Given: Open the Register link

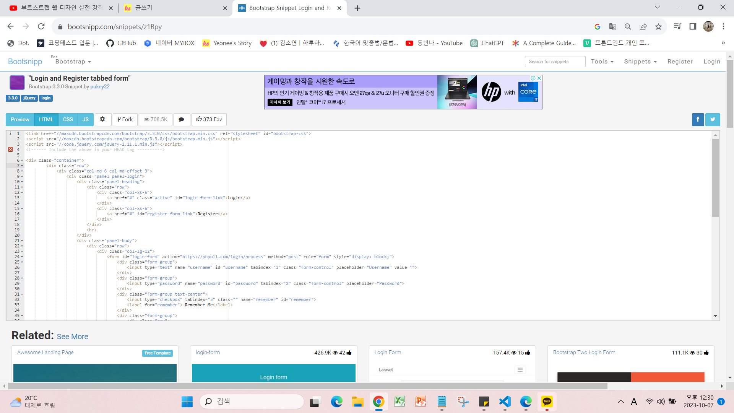Looking at the screenshot, I should [x=680, y=62].
